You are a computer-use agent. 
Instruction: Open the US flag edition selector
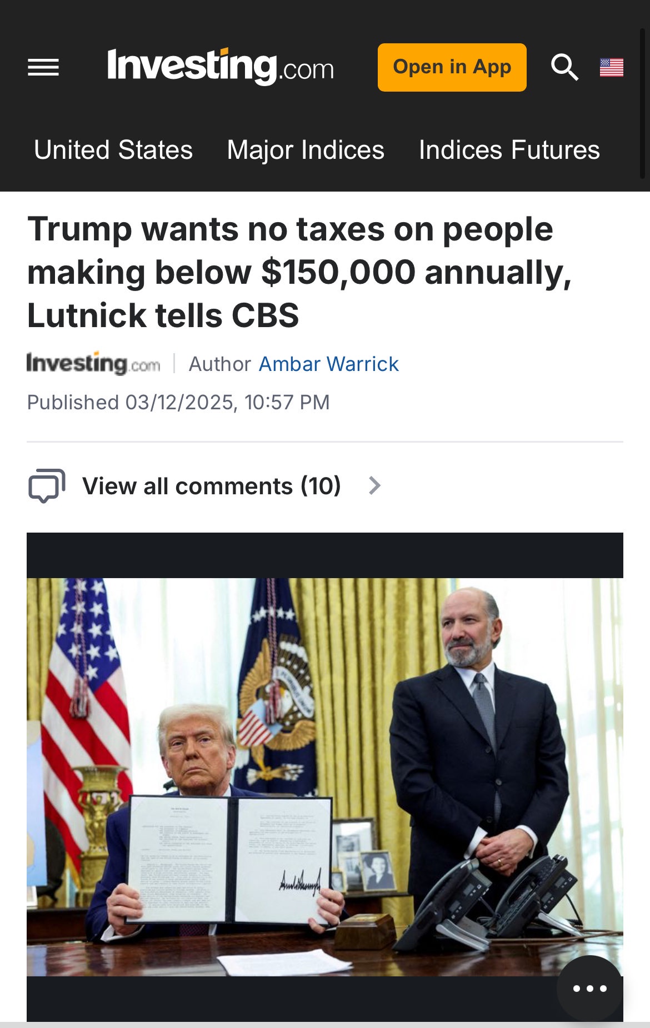point(611,68)
